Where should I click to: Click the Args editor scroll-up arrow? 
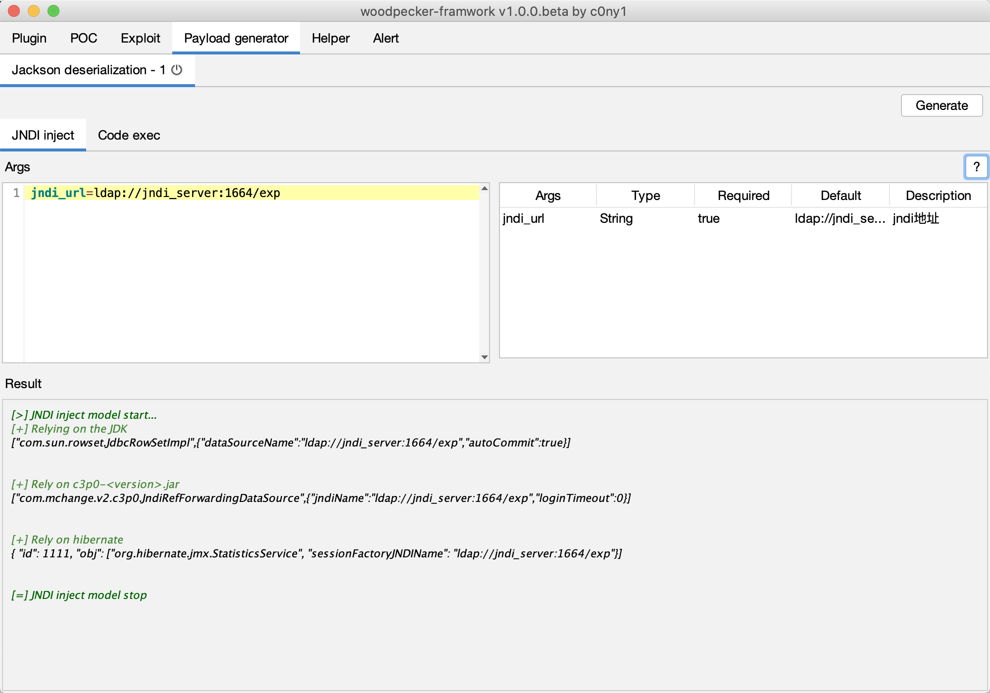(485, 189)
